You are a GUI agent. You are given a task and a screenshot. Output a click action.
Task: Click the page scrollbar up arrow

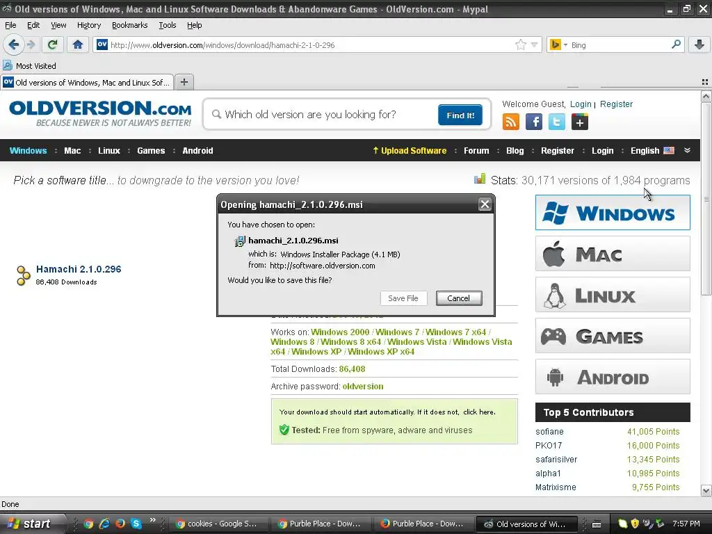click(706, 96)
